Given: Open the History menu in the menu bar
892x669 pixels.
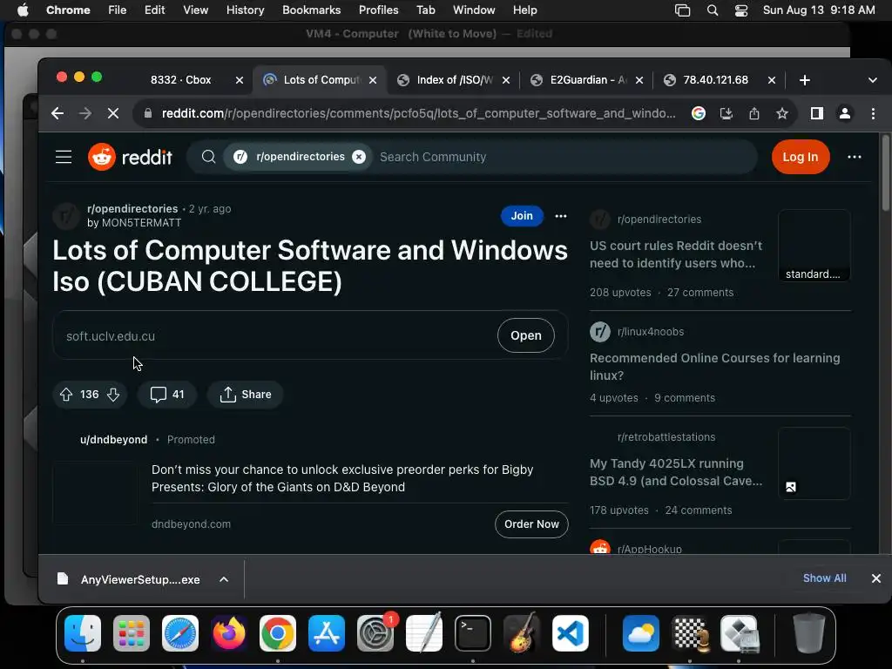Looking at the screenshot, I should (x=245, y=10).
